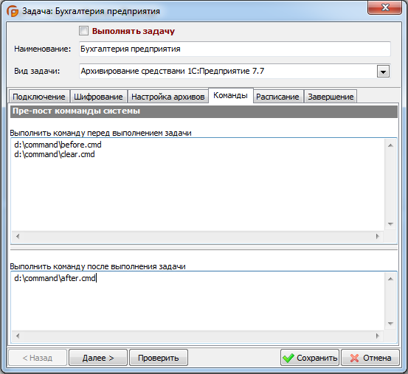Click left arrow of post-command horizontal scrollbar

coord(18,336)
